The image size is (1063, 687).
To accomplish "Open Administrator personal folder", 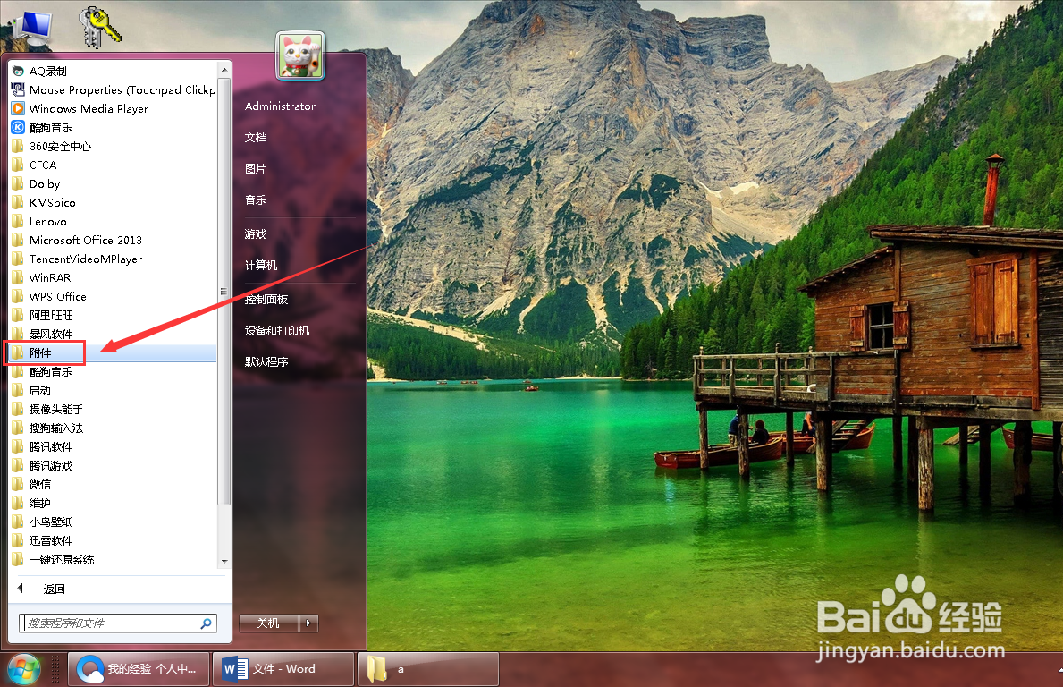I will click(280, 106).
